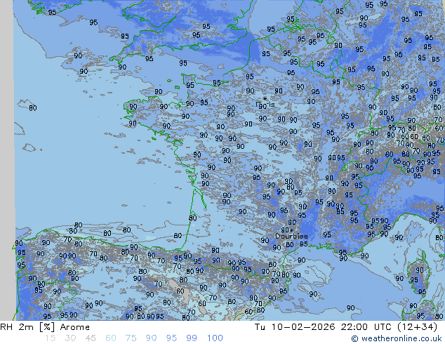445x344 pixels.
Task: Click the "RH 2m [%] Arome" title text
Action: [x=45, y=327]
